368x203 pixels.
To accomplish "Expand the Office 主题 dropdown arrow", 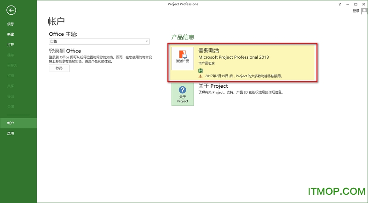I will (x=147, y=41).
